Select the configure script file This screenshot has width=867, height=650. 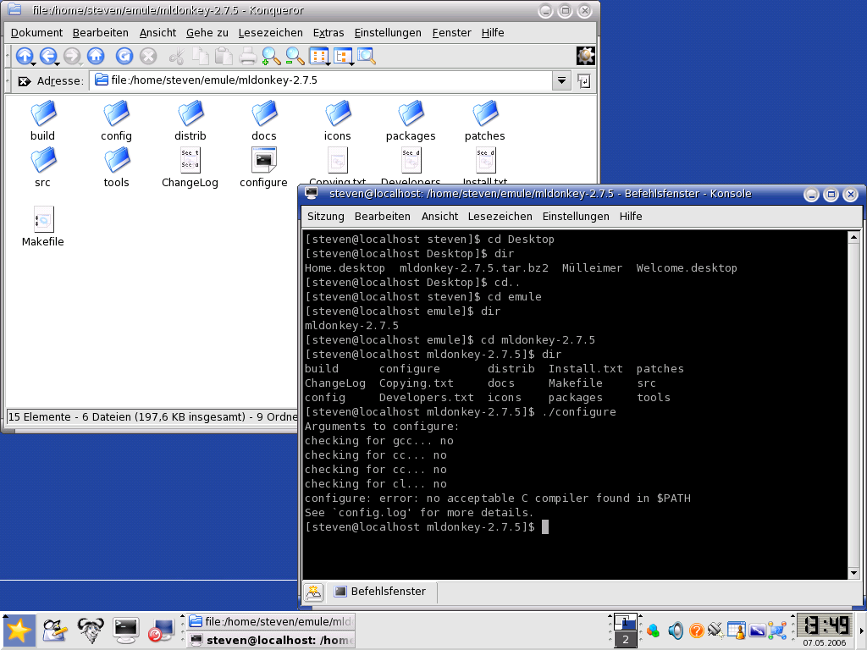[264, 168]
